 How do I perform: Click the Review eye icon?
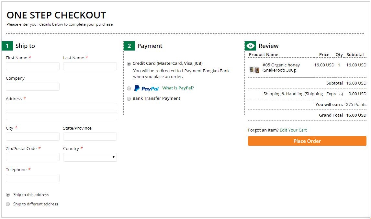coord(250,46)
